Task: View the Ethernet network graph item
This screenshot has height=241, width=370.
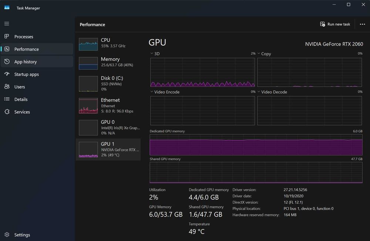Action: [x=109, y=106]
